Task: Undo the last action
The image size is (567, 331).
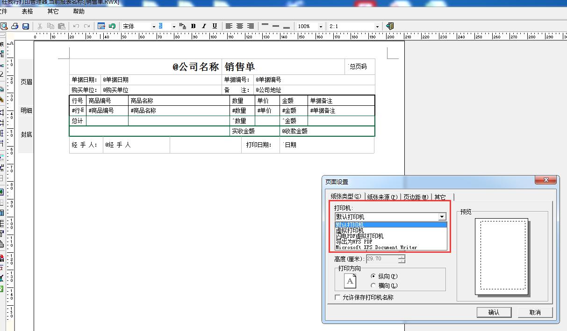Action: tap(77, 26)
